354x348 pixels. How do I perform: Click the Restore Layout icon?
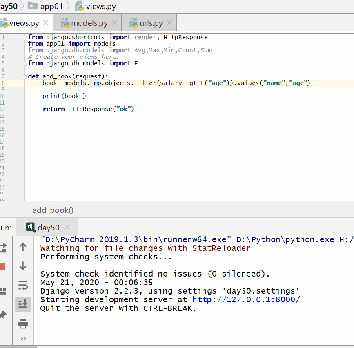pyautogui.click(x=3, y=291)
